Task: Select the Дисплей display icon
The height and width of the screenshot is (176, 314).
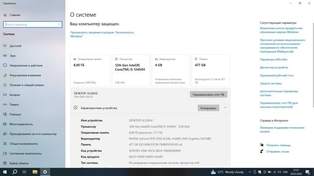Action: coord(5,46)
